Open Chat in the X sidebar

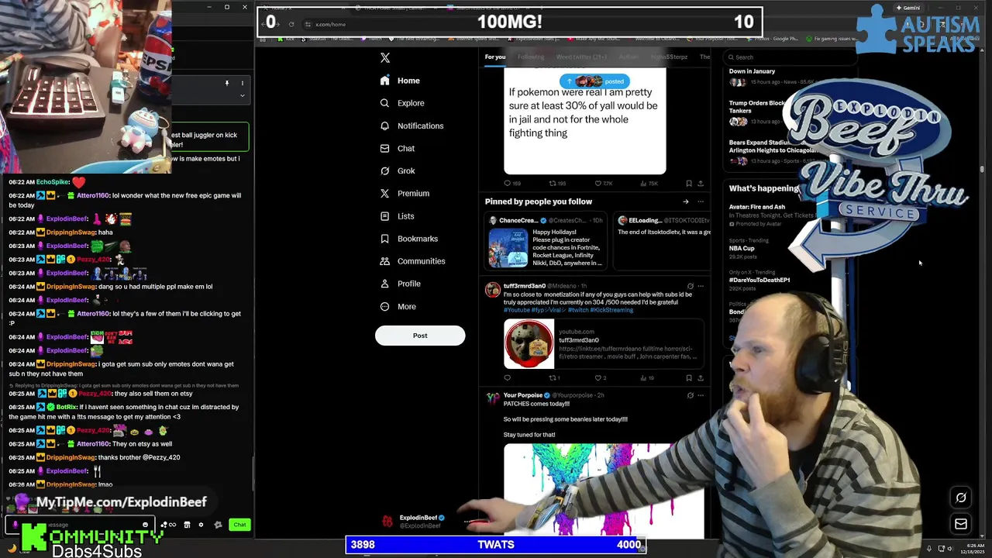click(x=397, y=148)
